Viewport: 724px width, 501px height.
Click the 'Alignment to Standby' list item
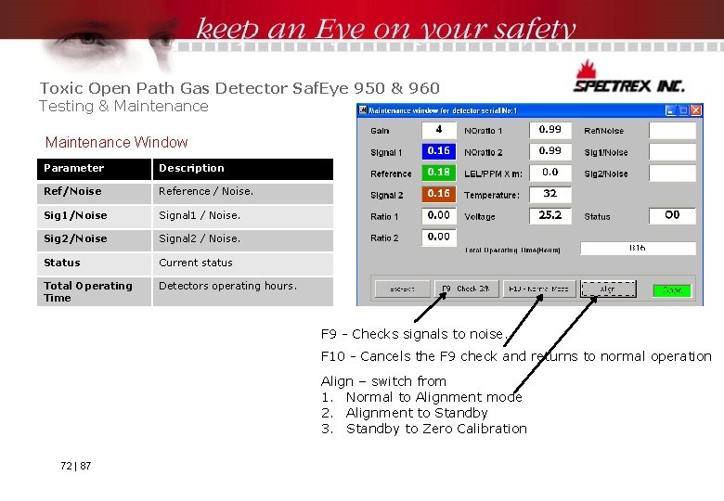pyautogui.click(x=417, y=413)
